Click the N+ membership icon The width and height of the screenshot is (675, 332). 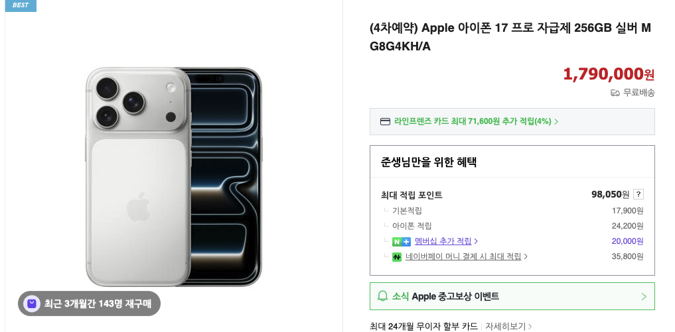click(402, 241)
